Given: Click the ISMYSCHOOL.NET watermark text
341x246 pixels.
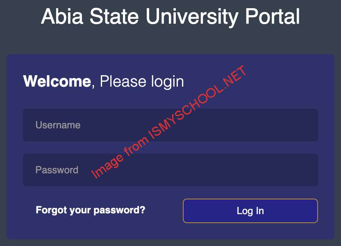Looking at the screenshot, I should (198, 102).
